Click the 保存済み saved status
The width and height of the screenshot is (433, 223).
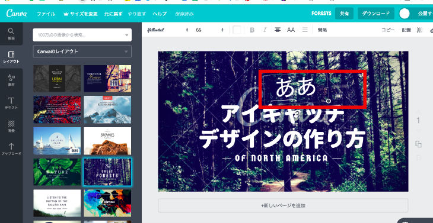tap(184, 14)
